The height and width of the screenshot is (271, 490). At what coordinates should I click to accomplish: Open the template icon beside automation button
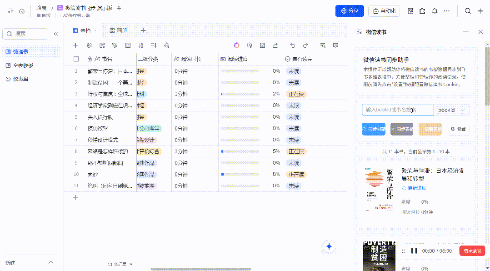click(x=410, y=11)
